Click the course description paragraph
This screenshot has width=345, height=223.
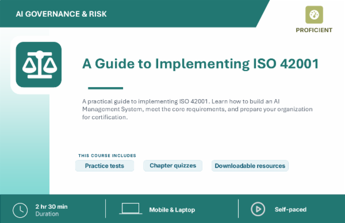pos(197,109)
